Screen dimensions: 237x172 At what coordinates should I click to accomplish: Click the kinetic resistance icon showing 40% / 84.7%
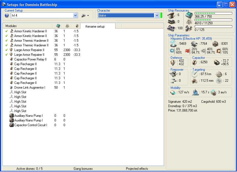tap(203, 51)
